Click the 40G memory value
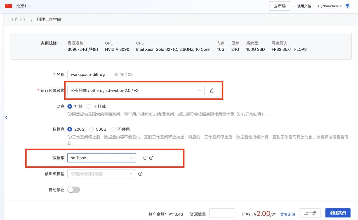 pos(220,49)
